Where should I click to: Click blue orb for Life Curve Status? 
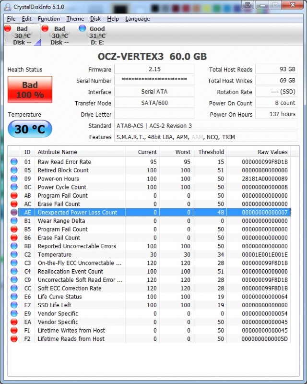coord(14,297)
